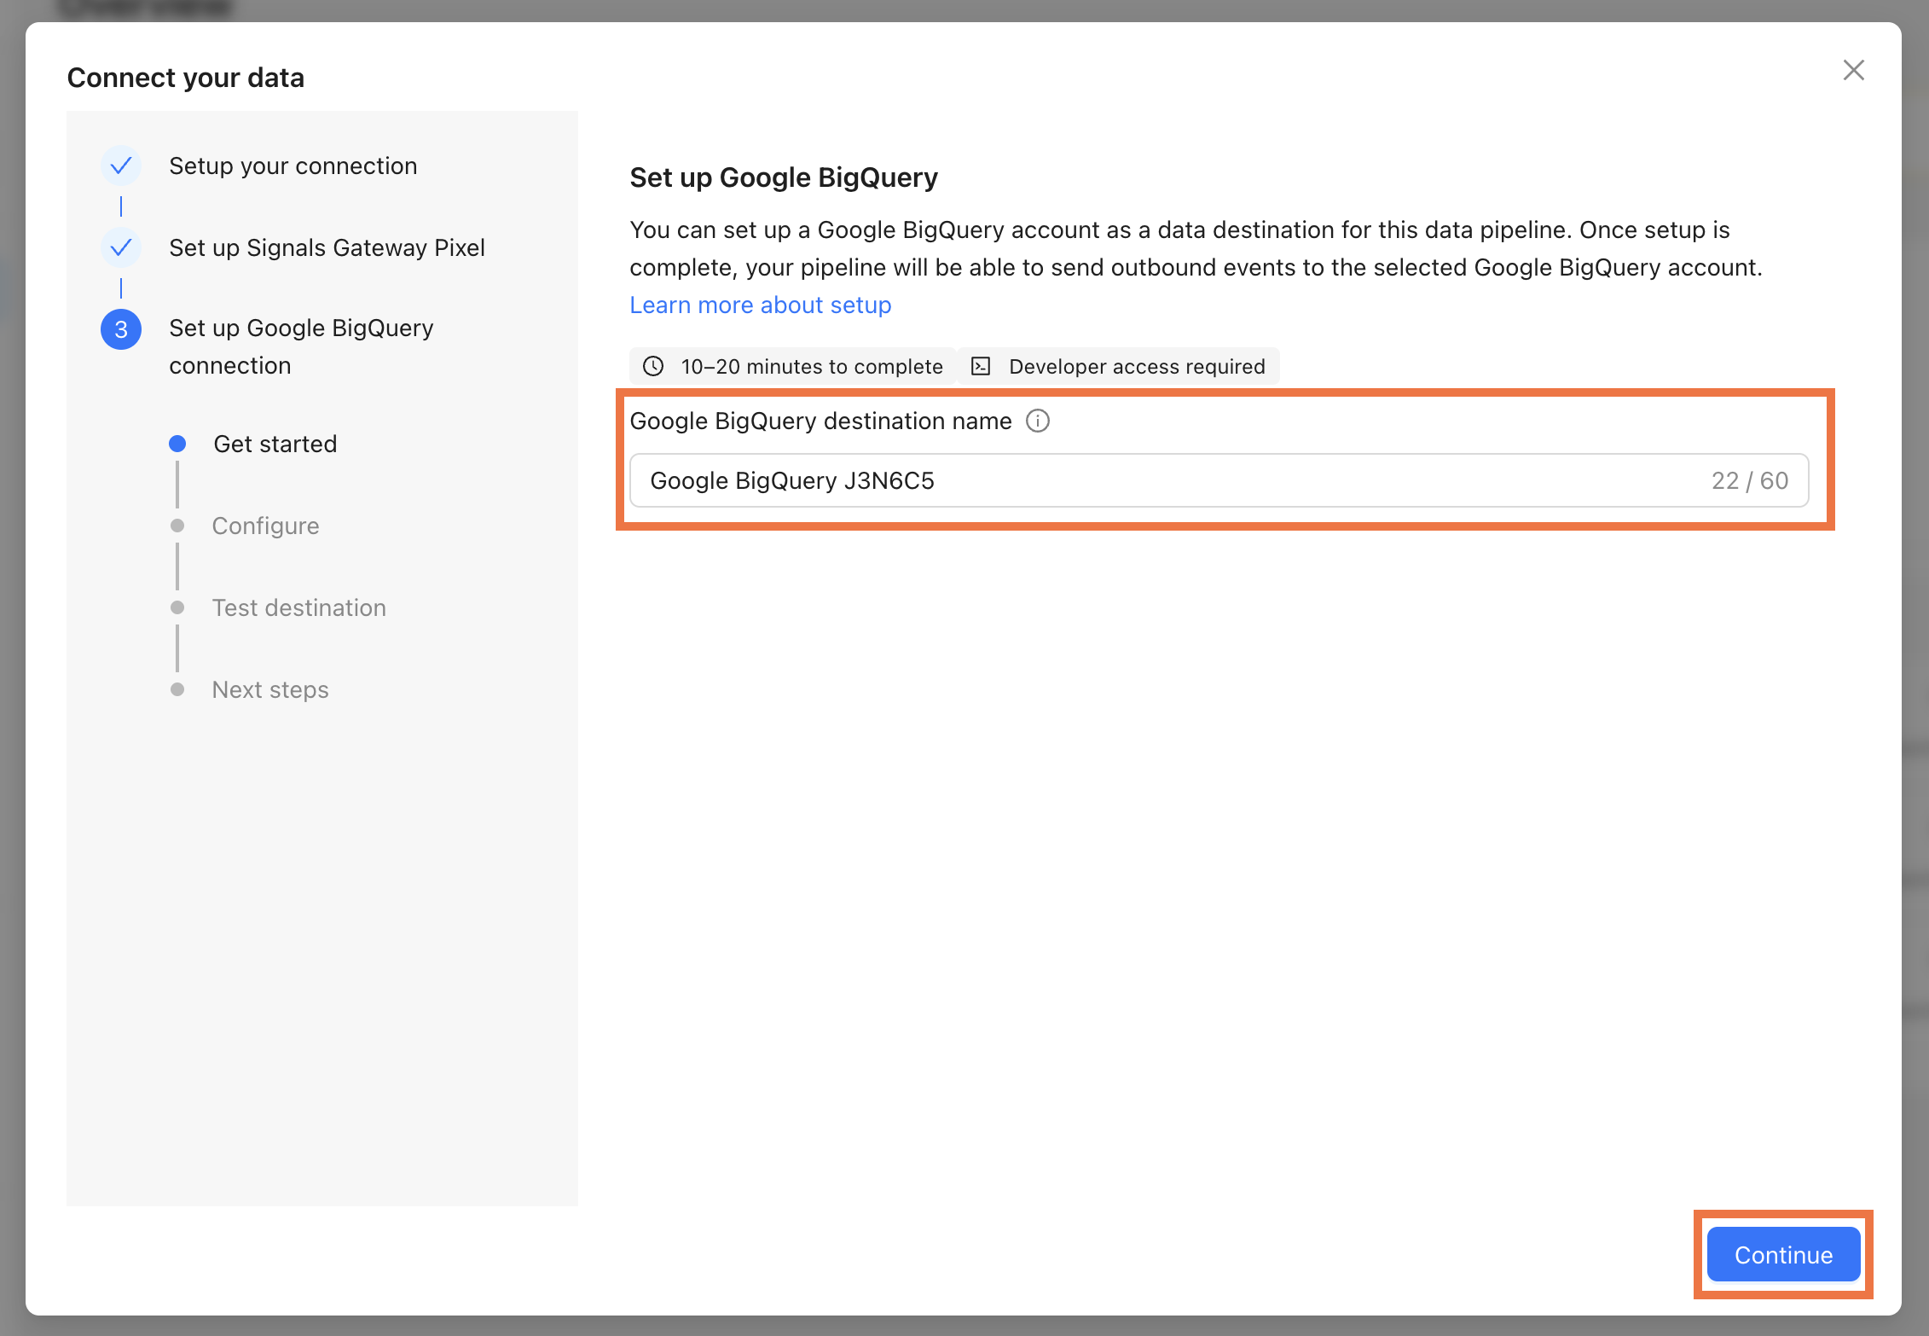1929x1336 pixels.
Task: Open the Learn more about setup link
Action: (x=760, y=305)
